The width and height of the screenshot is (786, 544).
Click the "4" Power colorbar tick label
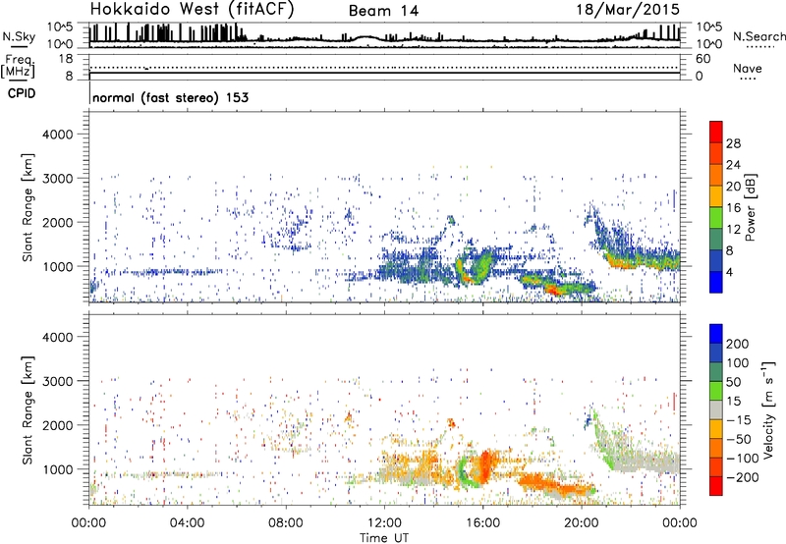(730, 272)
